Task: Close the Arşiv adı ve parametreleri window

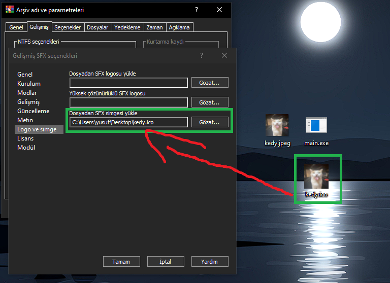Action: coord(219,10)
